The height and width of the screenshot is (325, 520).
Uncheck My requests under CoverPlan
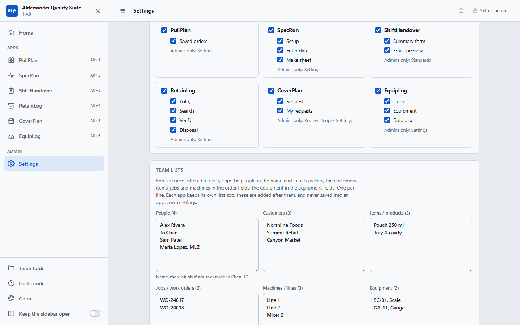coord(280,111)
